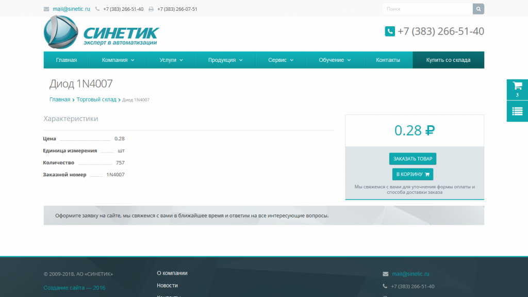This screenshot has height=297, width=528.
Task: Expand the Компания dropdown menu
Action: coord(118,60)
